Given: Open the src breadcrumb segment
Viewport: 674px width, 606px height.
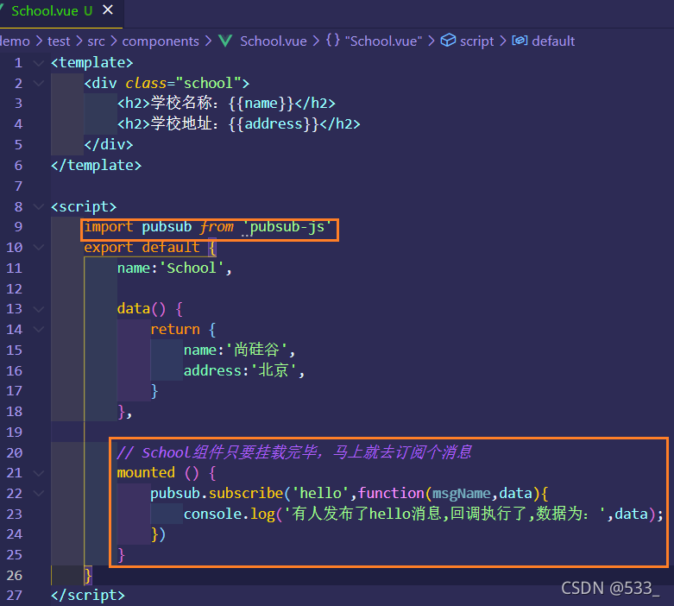Looking at the screenshot, I should coord(96,41).
